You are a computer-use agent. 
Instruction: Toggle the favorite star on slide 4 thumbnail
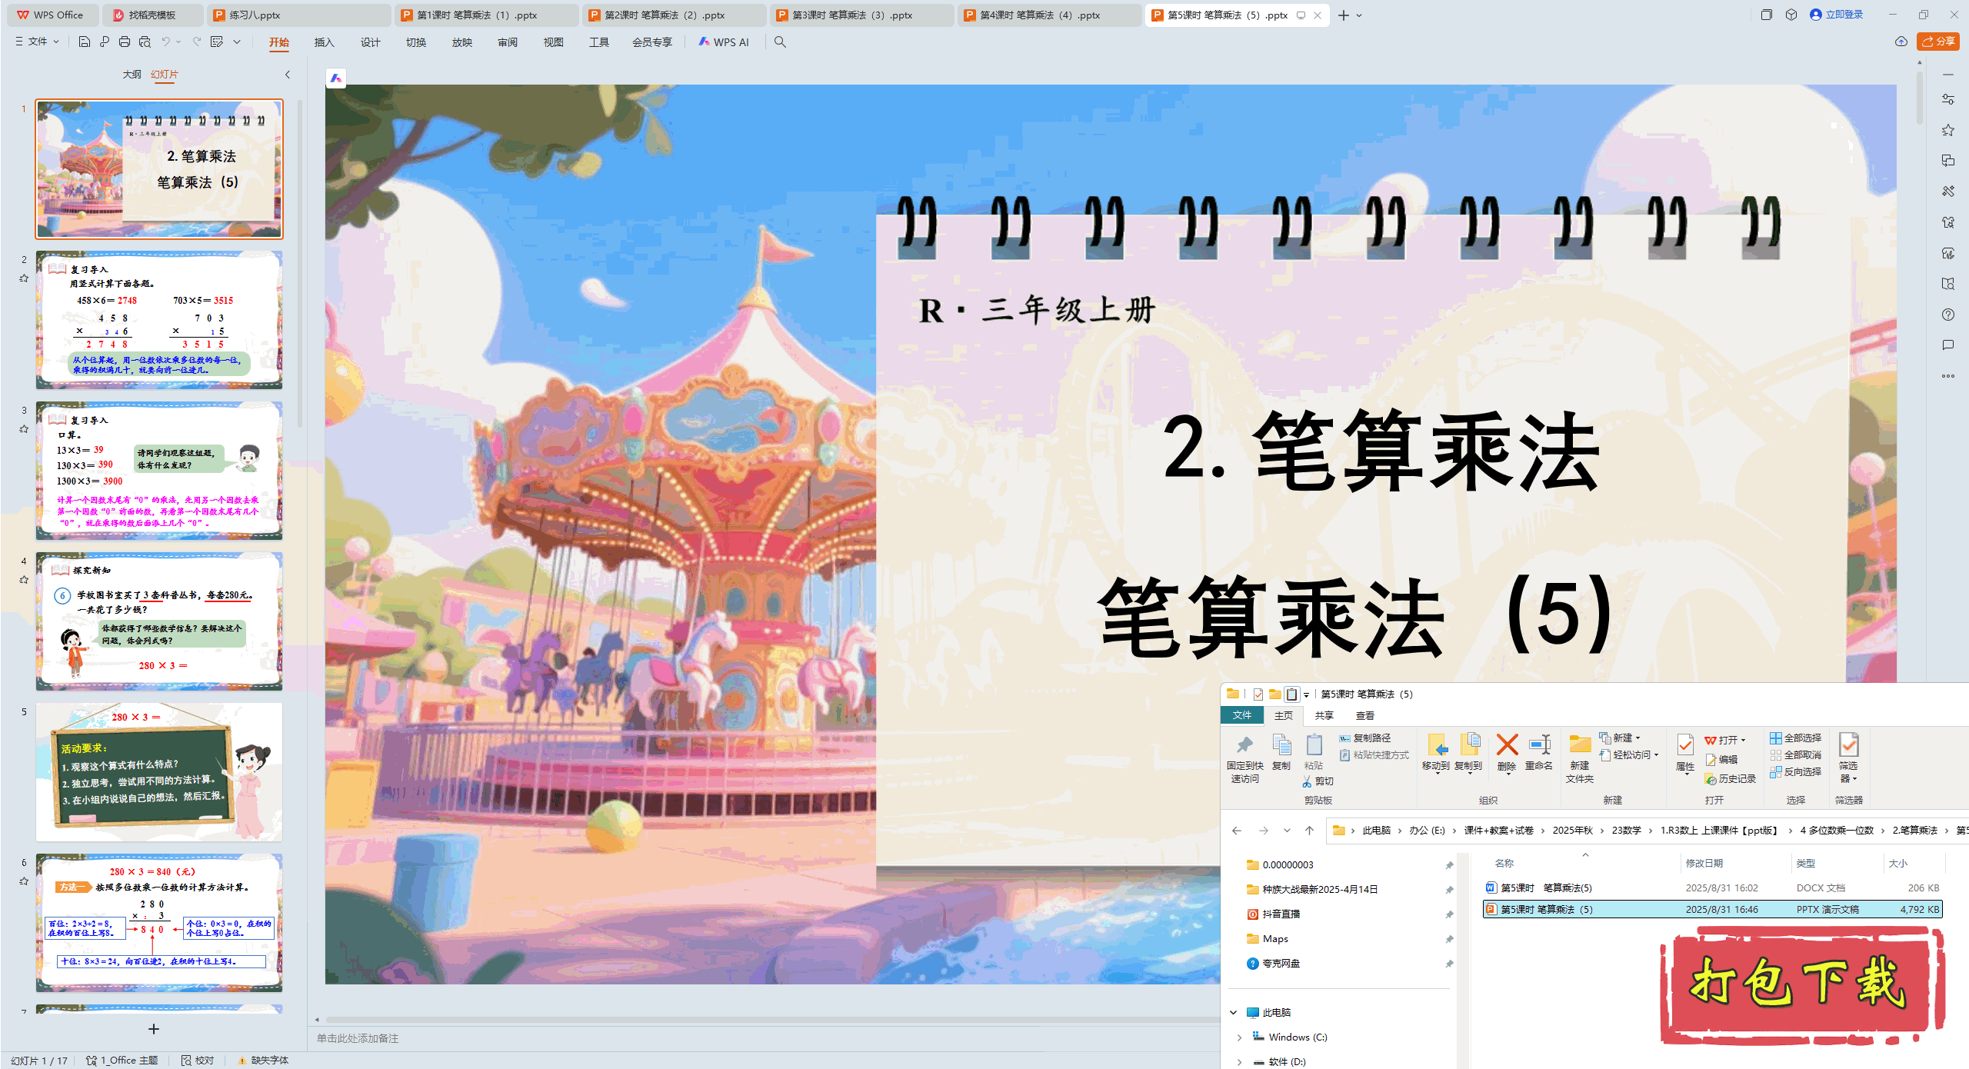pyautogui.click(x=24, y=581)
